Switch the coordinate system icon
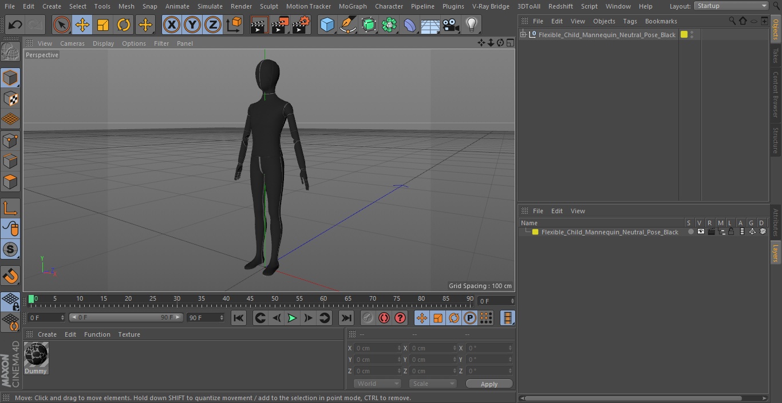 pyautogui.click(x=234, y=25)
